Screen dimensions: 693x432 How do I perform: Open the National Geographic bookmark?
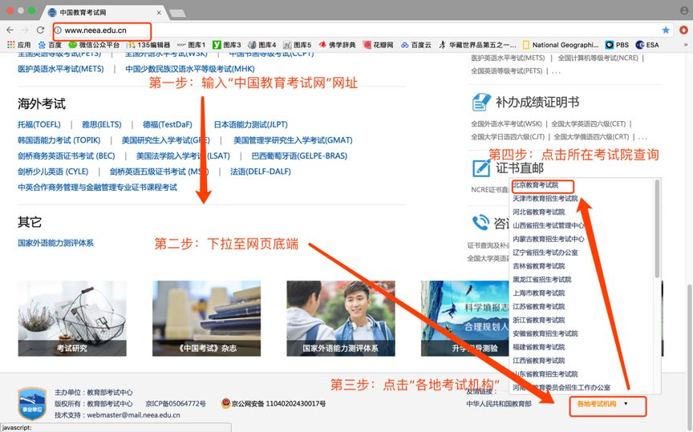coord(561,45)
